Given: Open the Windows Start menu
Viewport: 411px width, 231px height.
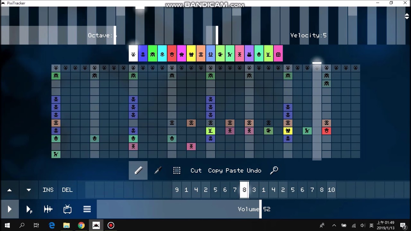Looking at the screenshot, I should click(x=7, y=225).
